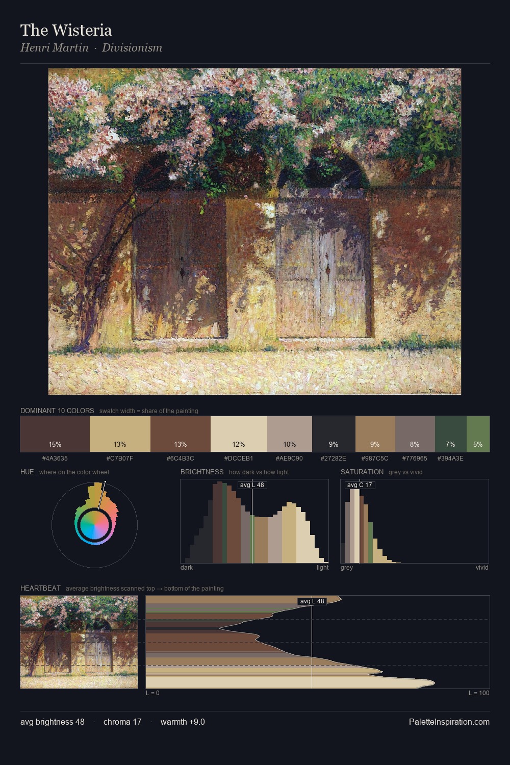
Task: Select the 5% light green swatch
Action: [478, 434]
